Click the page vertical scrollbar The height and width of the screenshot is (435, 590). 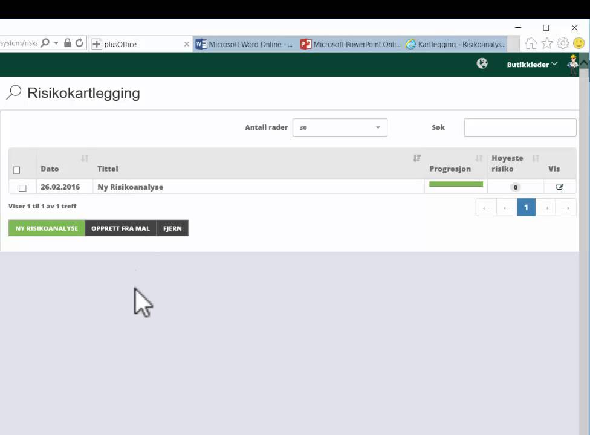click(584, 248)
